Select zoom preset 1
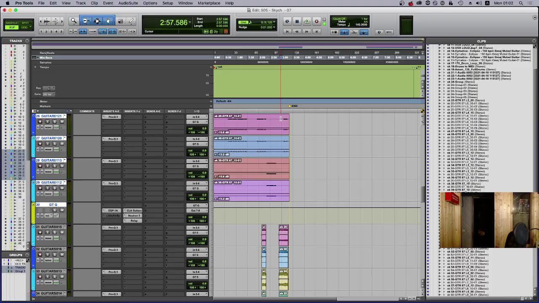The width and height of the screenshot is (539, 303). pos(41,32)
